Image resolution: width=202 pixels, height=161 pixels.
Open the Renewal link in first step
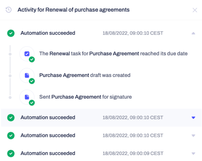pos(60,53)
